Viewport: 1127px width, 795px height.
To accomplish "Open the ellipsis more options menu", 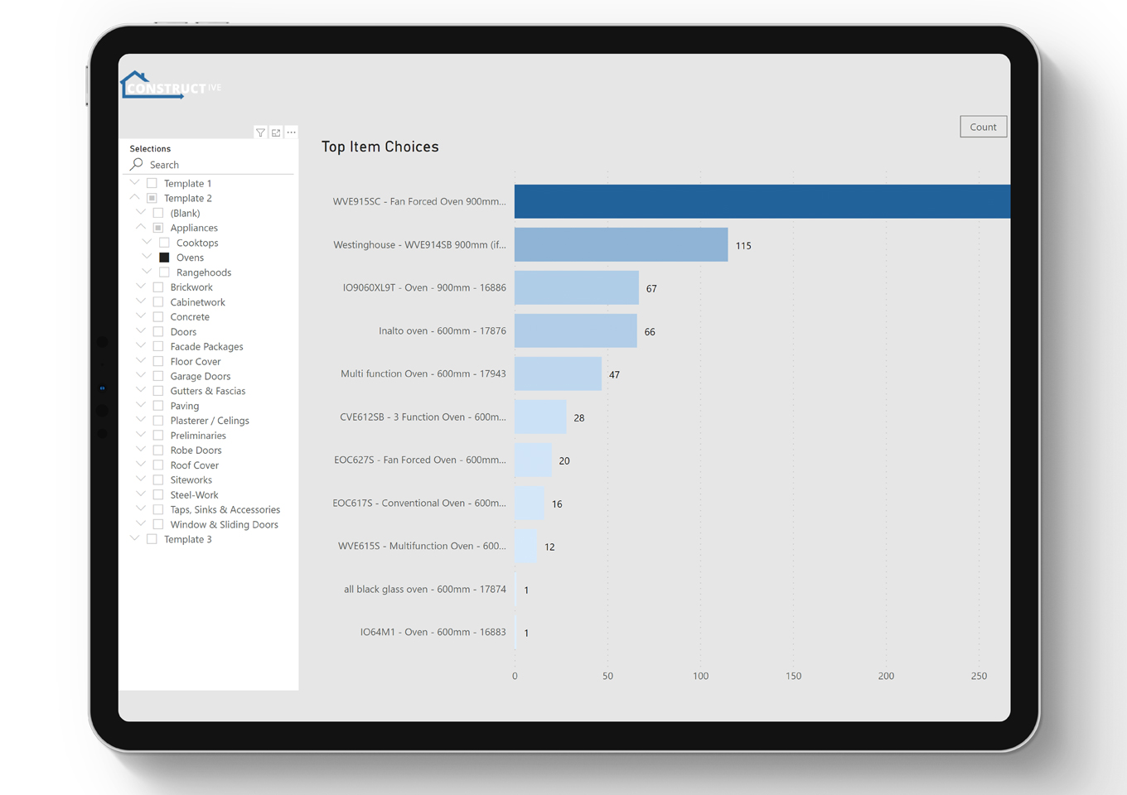I will click(291, 132).
